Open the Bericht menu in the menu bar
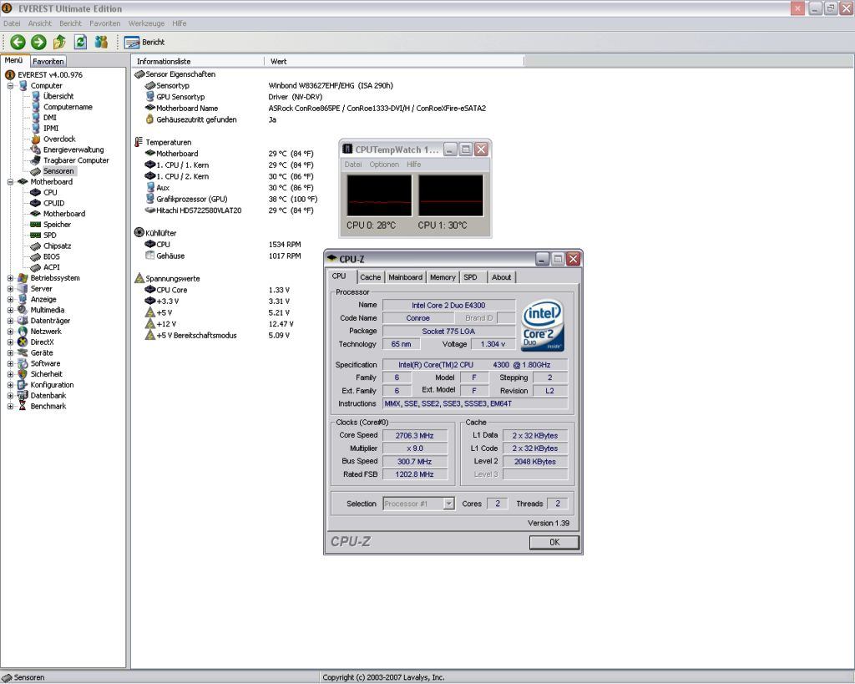The width and height of the screenshot is (855, 684). (70, 23)
